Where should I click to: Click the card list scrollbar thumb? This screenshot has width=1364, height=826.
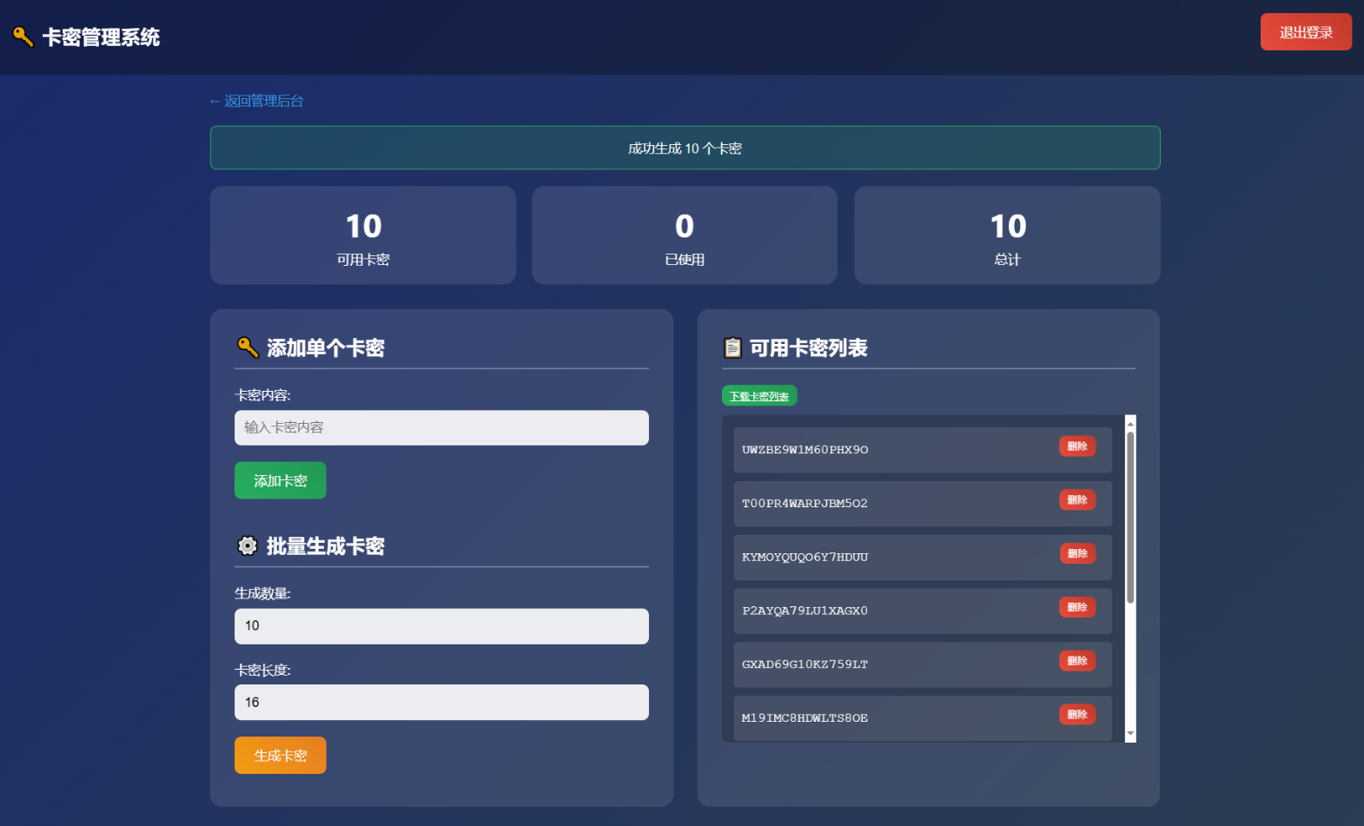1130,518
